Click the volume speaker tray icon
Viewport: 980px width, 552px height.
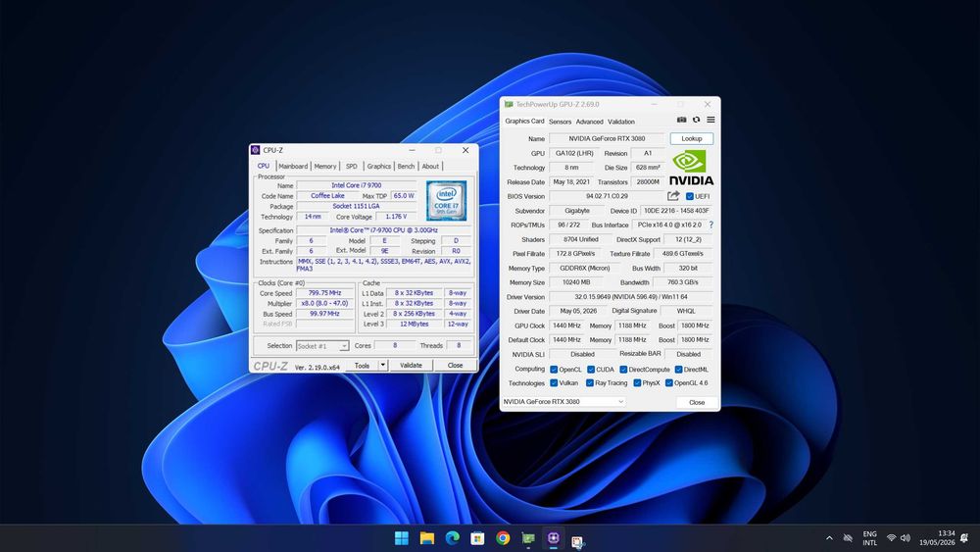[906, 537]
